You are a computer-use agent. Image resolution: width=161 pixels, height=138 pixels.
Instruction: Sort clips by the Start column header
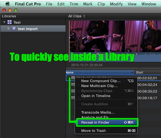pyautogui.click(x=148, y=72)
